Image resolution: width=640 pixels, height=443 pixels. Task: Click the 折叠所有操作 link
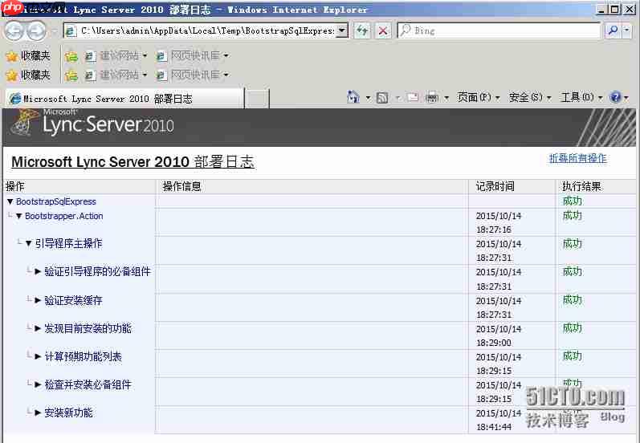[x=578, y=158]
